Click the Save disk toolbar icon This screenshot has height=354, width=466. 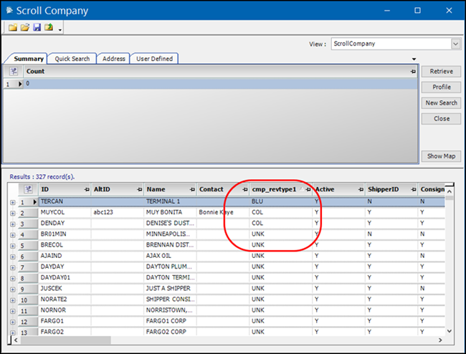click(x=36, y=27)
